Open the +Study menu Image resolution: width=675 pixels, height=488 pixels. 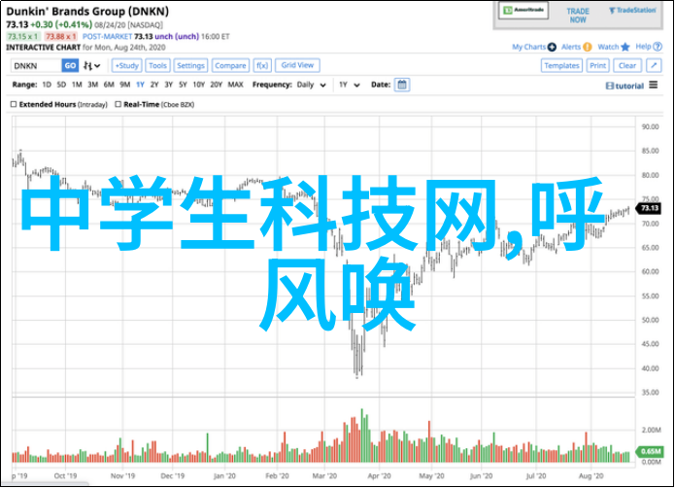(x=127, y=65)
